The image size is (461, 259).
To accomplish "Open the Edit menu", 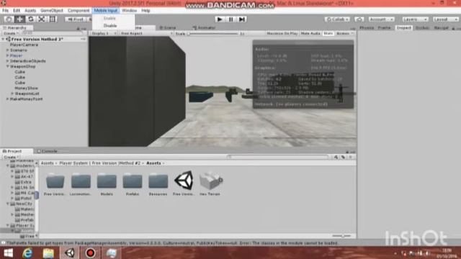I will [x=17, y=10].
